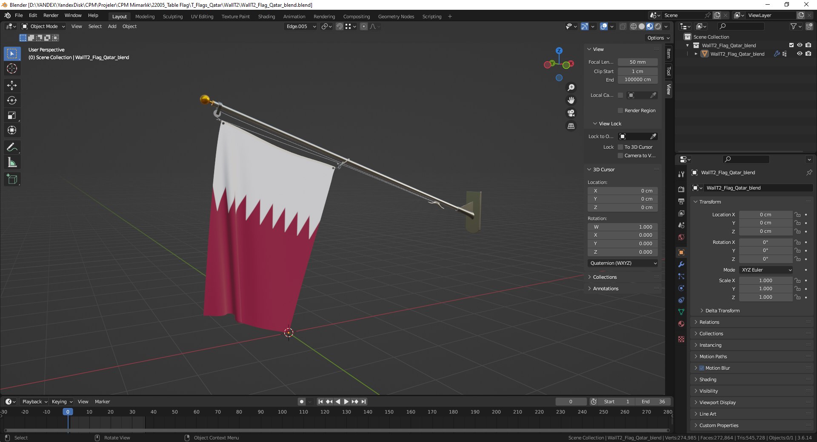Open the Item sidebar tab
The height and width of the screenshot is (442, 817).
coord(668,54)
